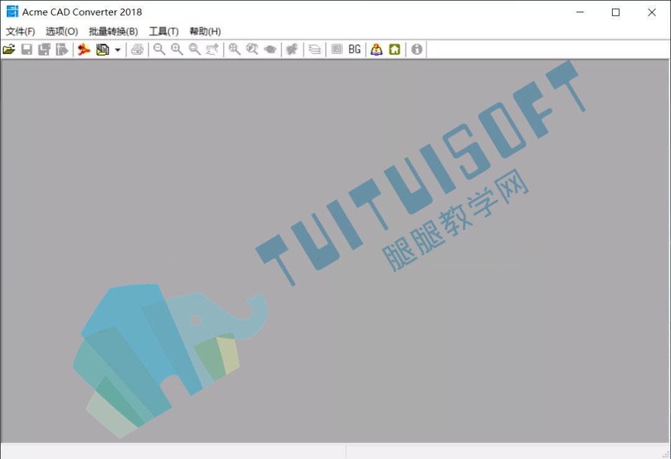671x459 pixels.
Task: Select the Zoom Window magnifier icon
Action: (x=194, y=50)
